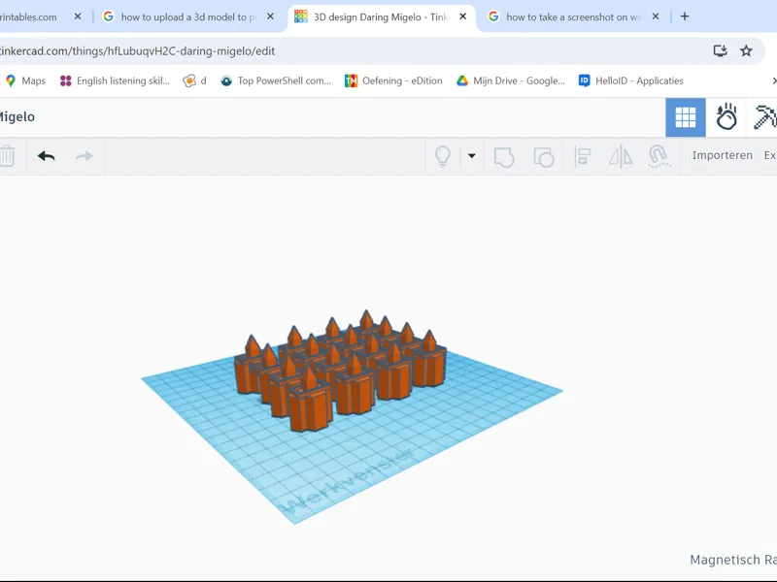Open the 'd' bookmark
Screen dimensions: 777x582
[194, 81]
